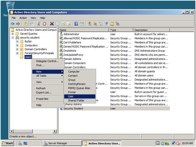This screenshot has width=196, height=147.
Task: Open the Action menu
Action: tap(23, 18)
